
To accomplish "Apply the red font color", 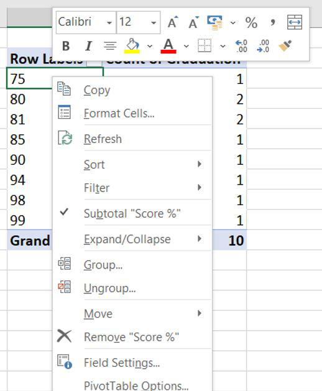I will pos(168,46).
